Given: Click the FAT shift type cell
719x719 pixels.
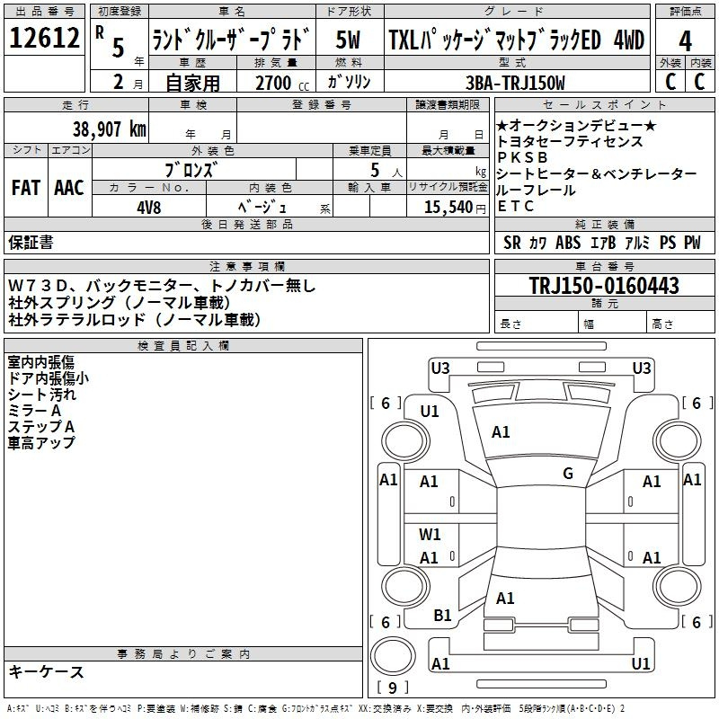Looking at the screenshot, I should [x=25, y=187].
